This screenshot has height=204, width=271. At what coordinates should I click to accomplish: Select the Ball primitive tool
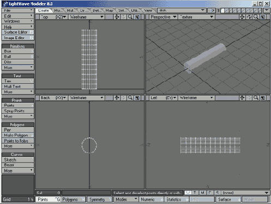tap(18, 57)
